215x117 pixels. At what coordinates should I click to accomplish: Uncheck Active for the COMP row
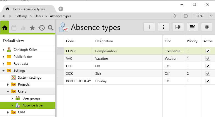(x=207, y=51)
